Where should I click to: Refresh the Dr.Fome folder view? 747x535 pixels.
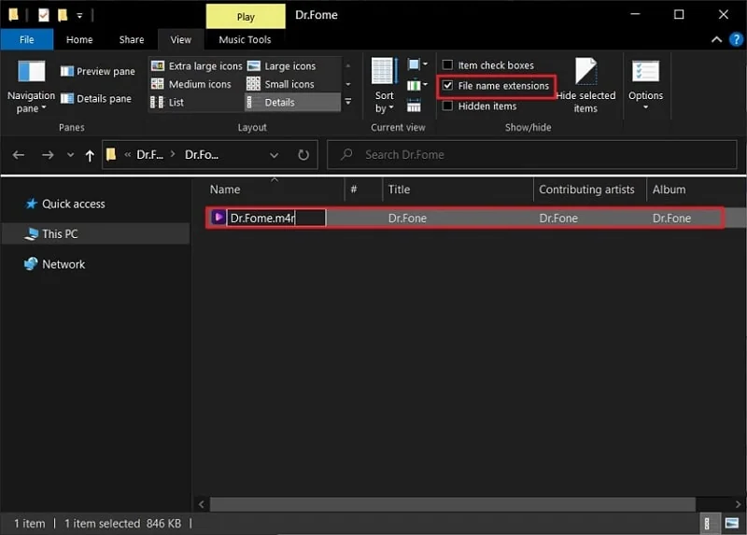pos(303,155)
